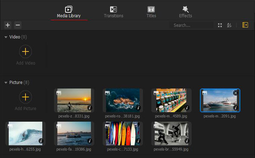Collapse the Picture section
255x158 pixels.
tap(6, 83)
